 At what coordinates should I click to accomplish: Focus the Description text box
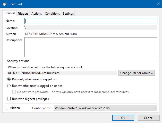coord(91,47)
